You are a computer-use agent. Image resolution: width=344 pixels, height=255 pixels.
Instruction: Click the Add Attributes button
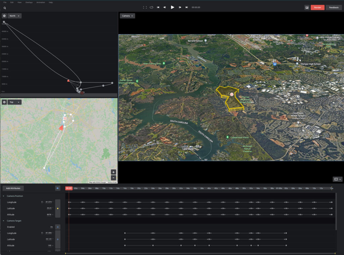coord(13,189)
